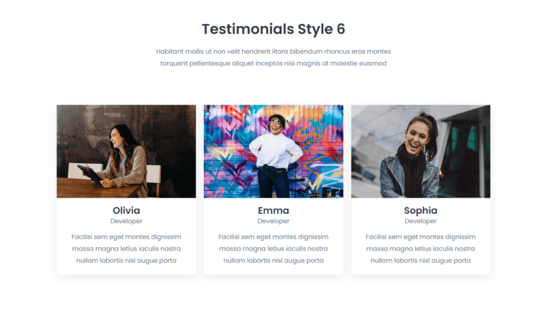
Task: Select Developer label under Olivia
Action: click(x=126, y=221)
